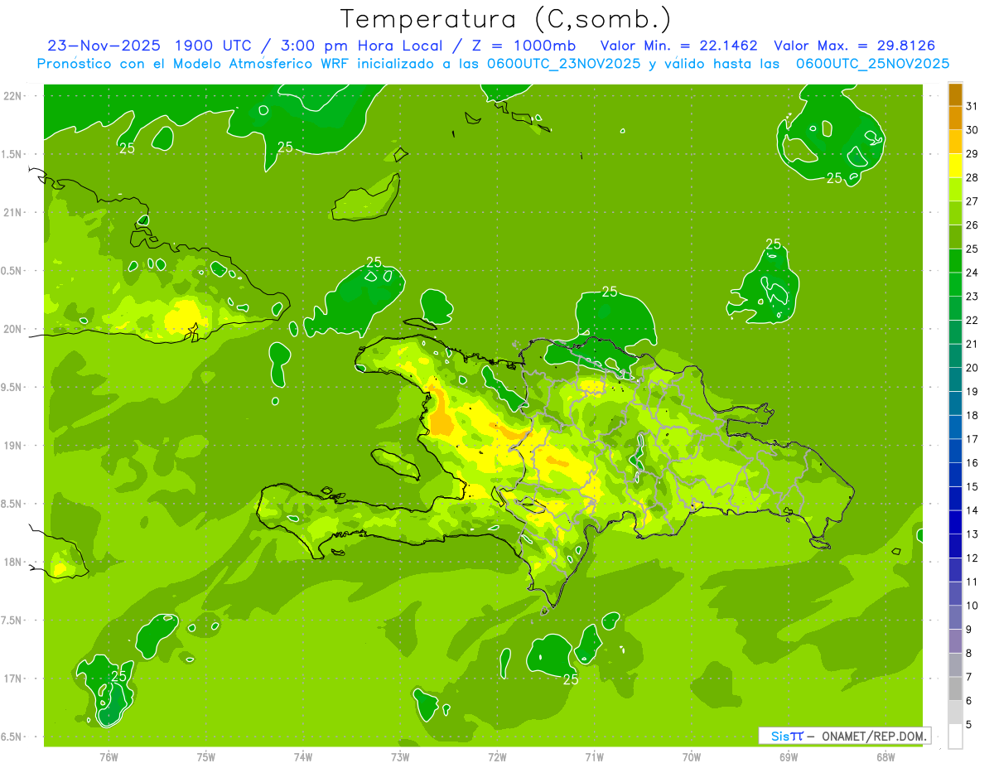Select the '23-Nov-2025' date text
Viewport: 994px width, 768px height.
tap(104, 46)
